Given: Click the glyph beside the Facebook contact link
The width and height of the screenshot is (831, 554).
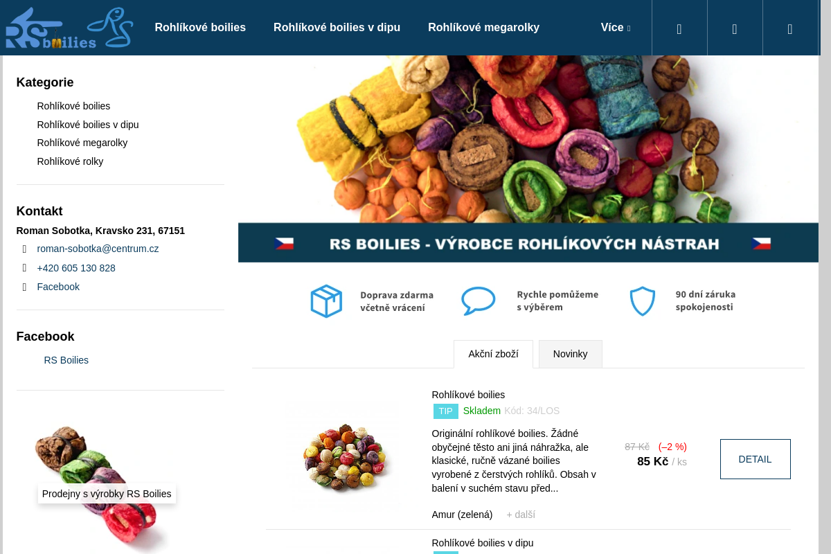Looking at the screenshot, I should [x=24, y=287].
